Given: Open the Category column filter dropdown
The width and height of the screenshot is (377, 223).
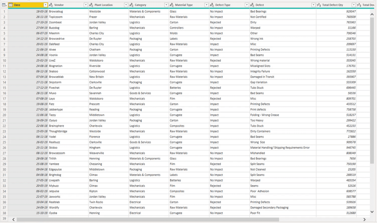Looking at the screenshot, I should [x=166, y=5].
